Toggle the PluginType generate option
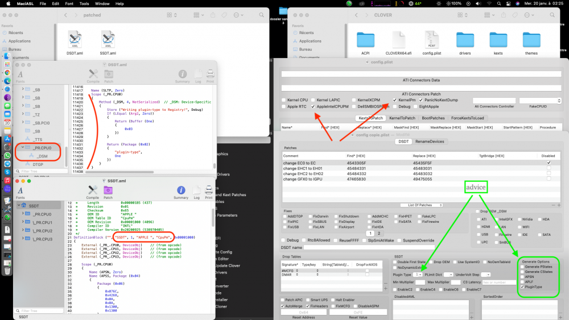Screen dimensions: 569x320 pos(522,286)
